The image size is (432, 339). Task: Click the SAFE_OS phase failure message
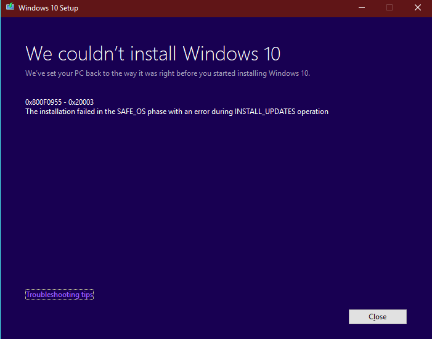coord(177,112)
